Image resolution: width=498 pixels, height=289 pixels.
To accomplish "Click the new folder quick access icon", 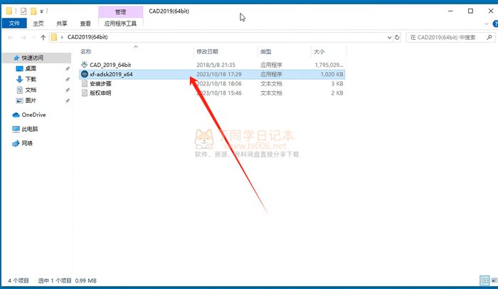I will tap(33, 11).
